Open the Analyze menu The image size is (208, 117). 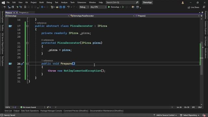[x=64, y=2]
